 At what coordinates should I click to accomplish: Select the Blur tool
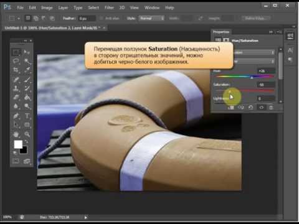[x=16, y=106]
